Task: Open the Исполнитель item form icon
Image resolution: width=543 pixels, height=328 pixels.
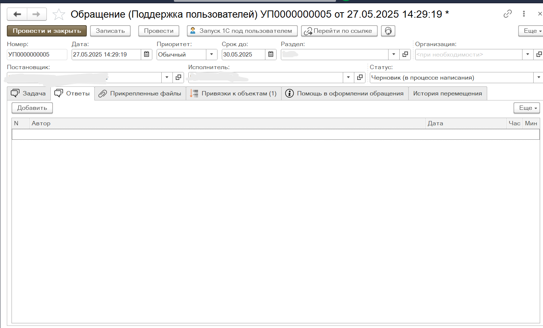Action: coord(359,77)
